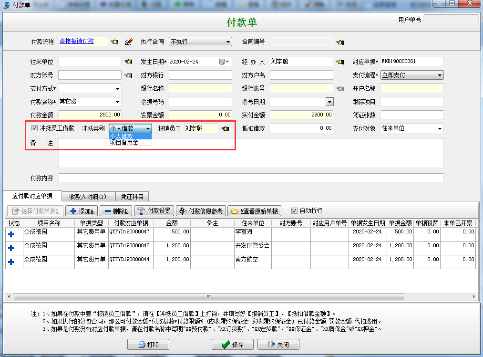Click the hand lookup icon beside 付款流程
Viewport: 483px width, 357px height.
click(x=114, y=42)
